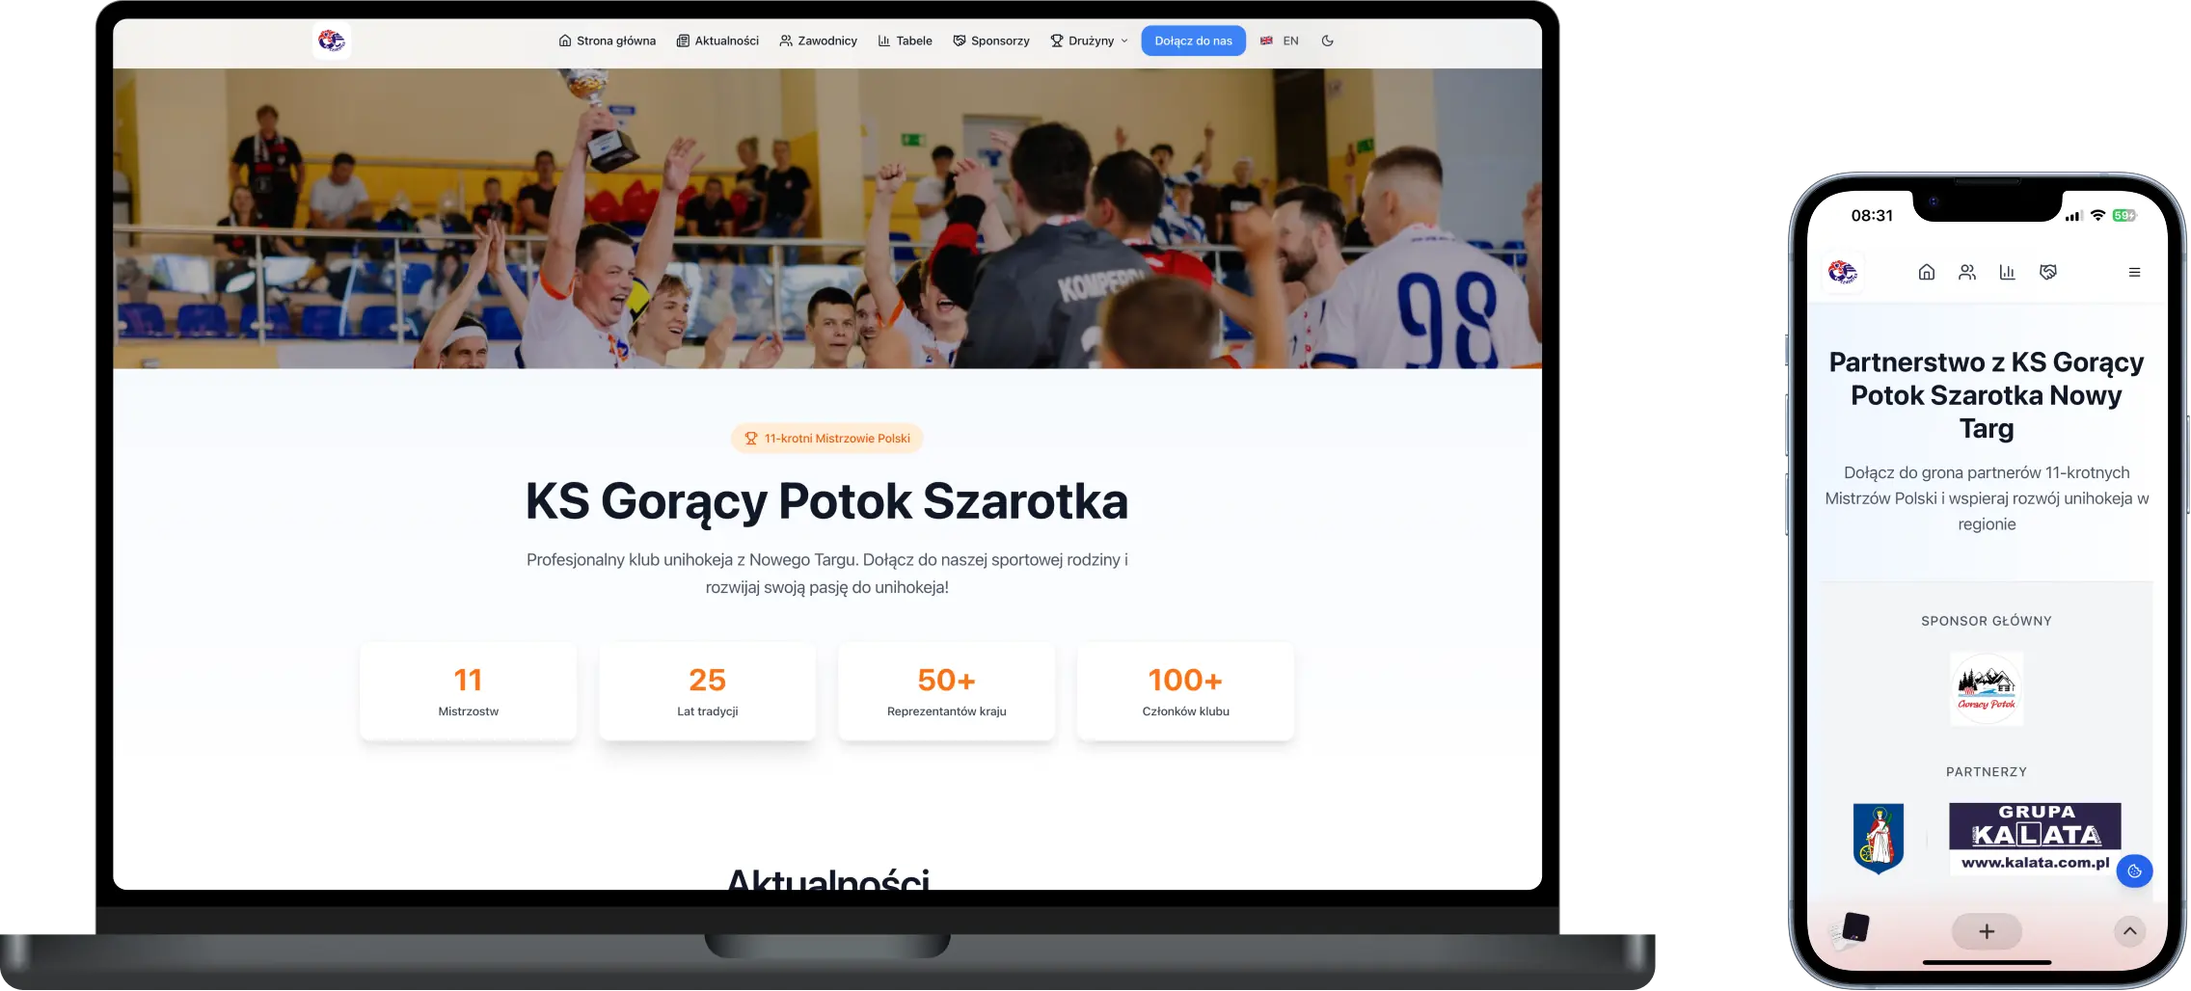Open the Strona główna menu item
Image resolution: width=2191 pixels, height=991 pixels.
coord(607,40)
